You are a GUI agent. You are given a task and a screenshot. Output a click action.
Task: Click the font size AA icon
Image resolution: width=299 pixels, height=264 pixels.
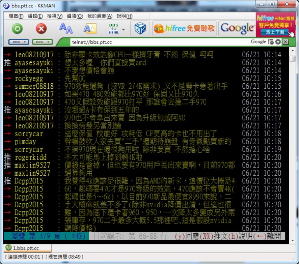pyautogui.click(x=66, y=28)
